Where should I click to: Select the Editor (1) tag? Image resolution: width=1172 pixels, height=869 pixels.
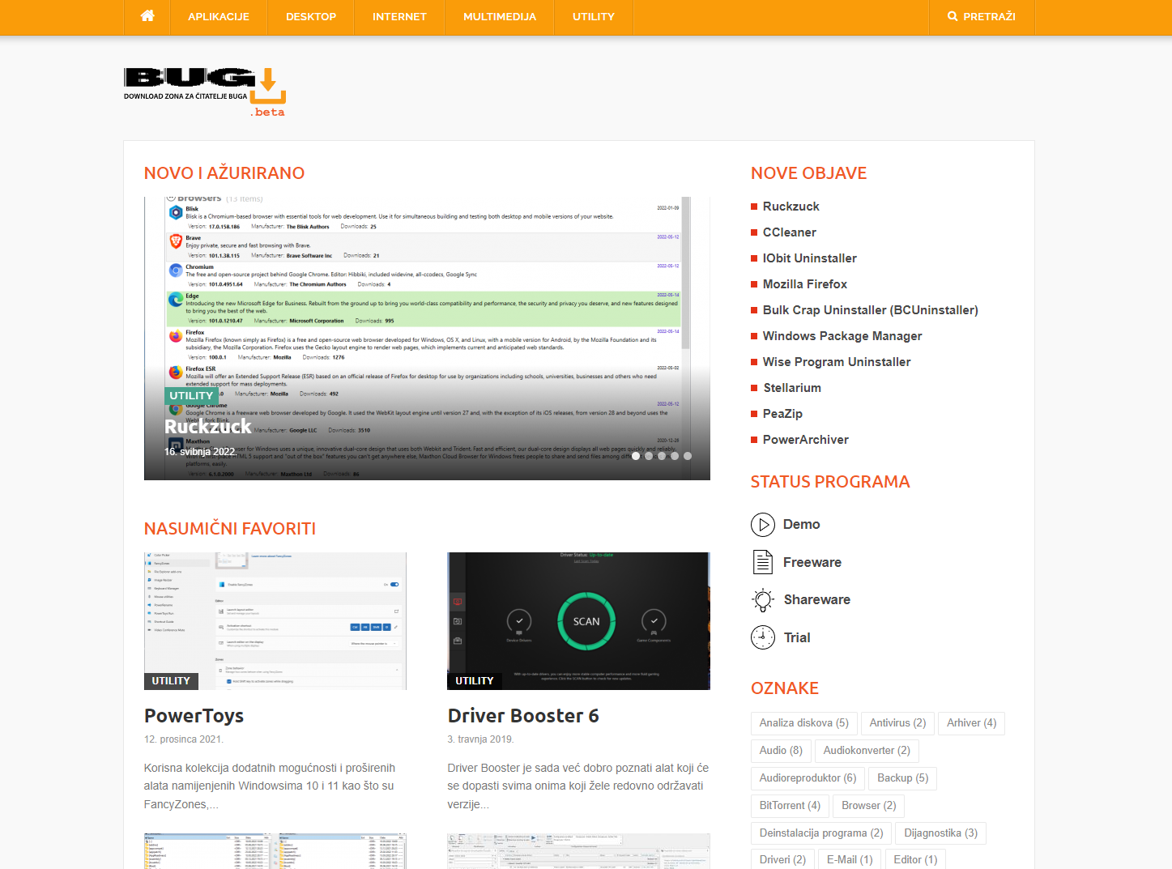point(915,859)
